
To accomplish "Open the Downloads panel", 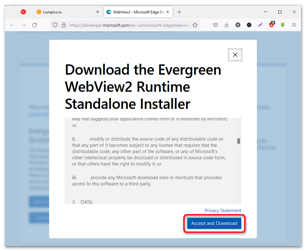I will pos(227,25).
